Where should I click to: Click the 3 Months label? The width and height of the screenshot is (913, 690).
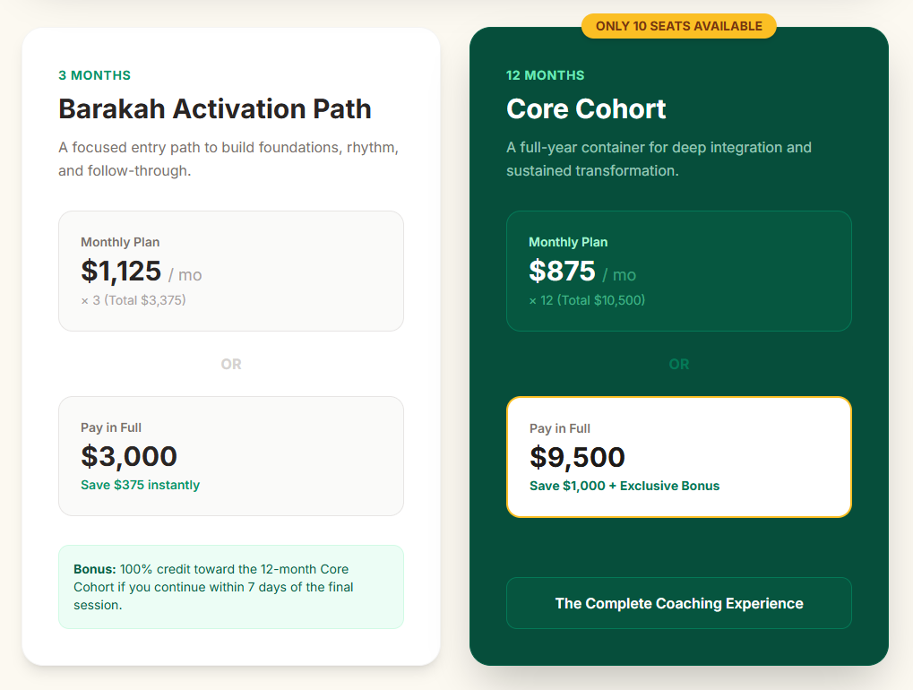[94, 75]
